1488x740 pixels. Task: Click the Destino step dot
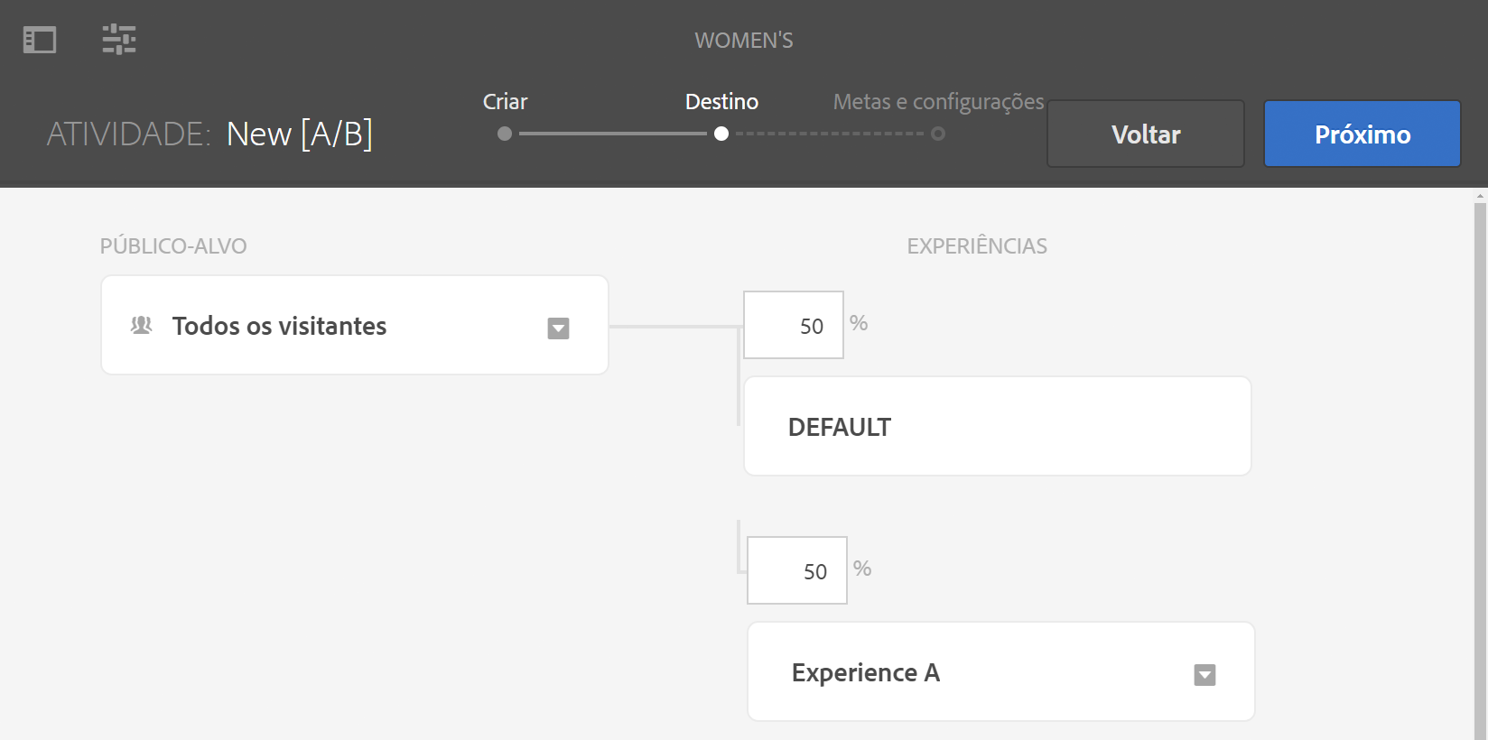click(721, 134)
